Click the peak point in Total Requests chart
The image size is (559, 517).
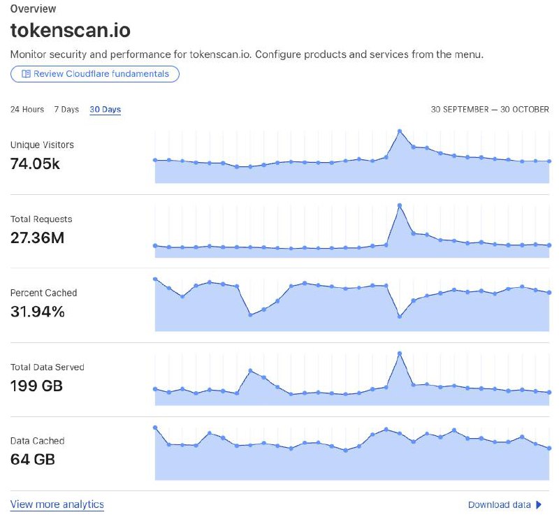pos(400,205)
